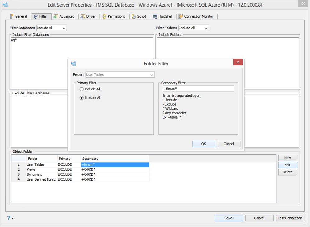The width and height of the screenshot is (310, 227).
Task: Click the Connection Monitor tab icon
Action: [181, 16]
